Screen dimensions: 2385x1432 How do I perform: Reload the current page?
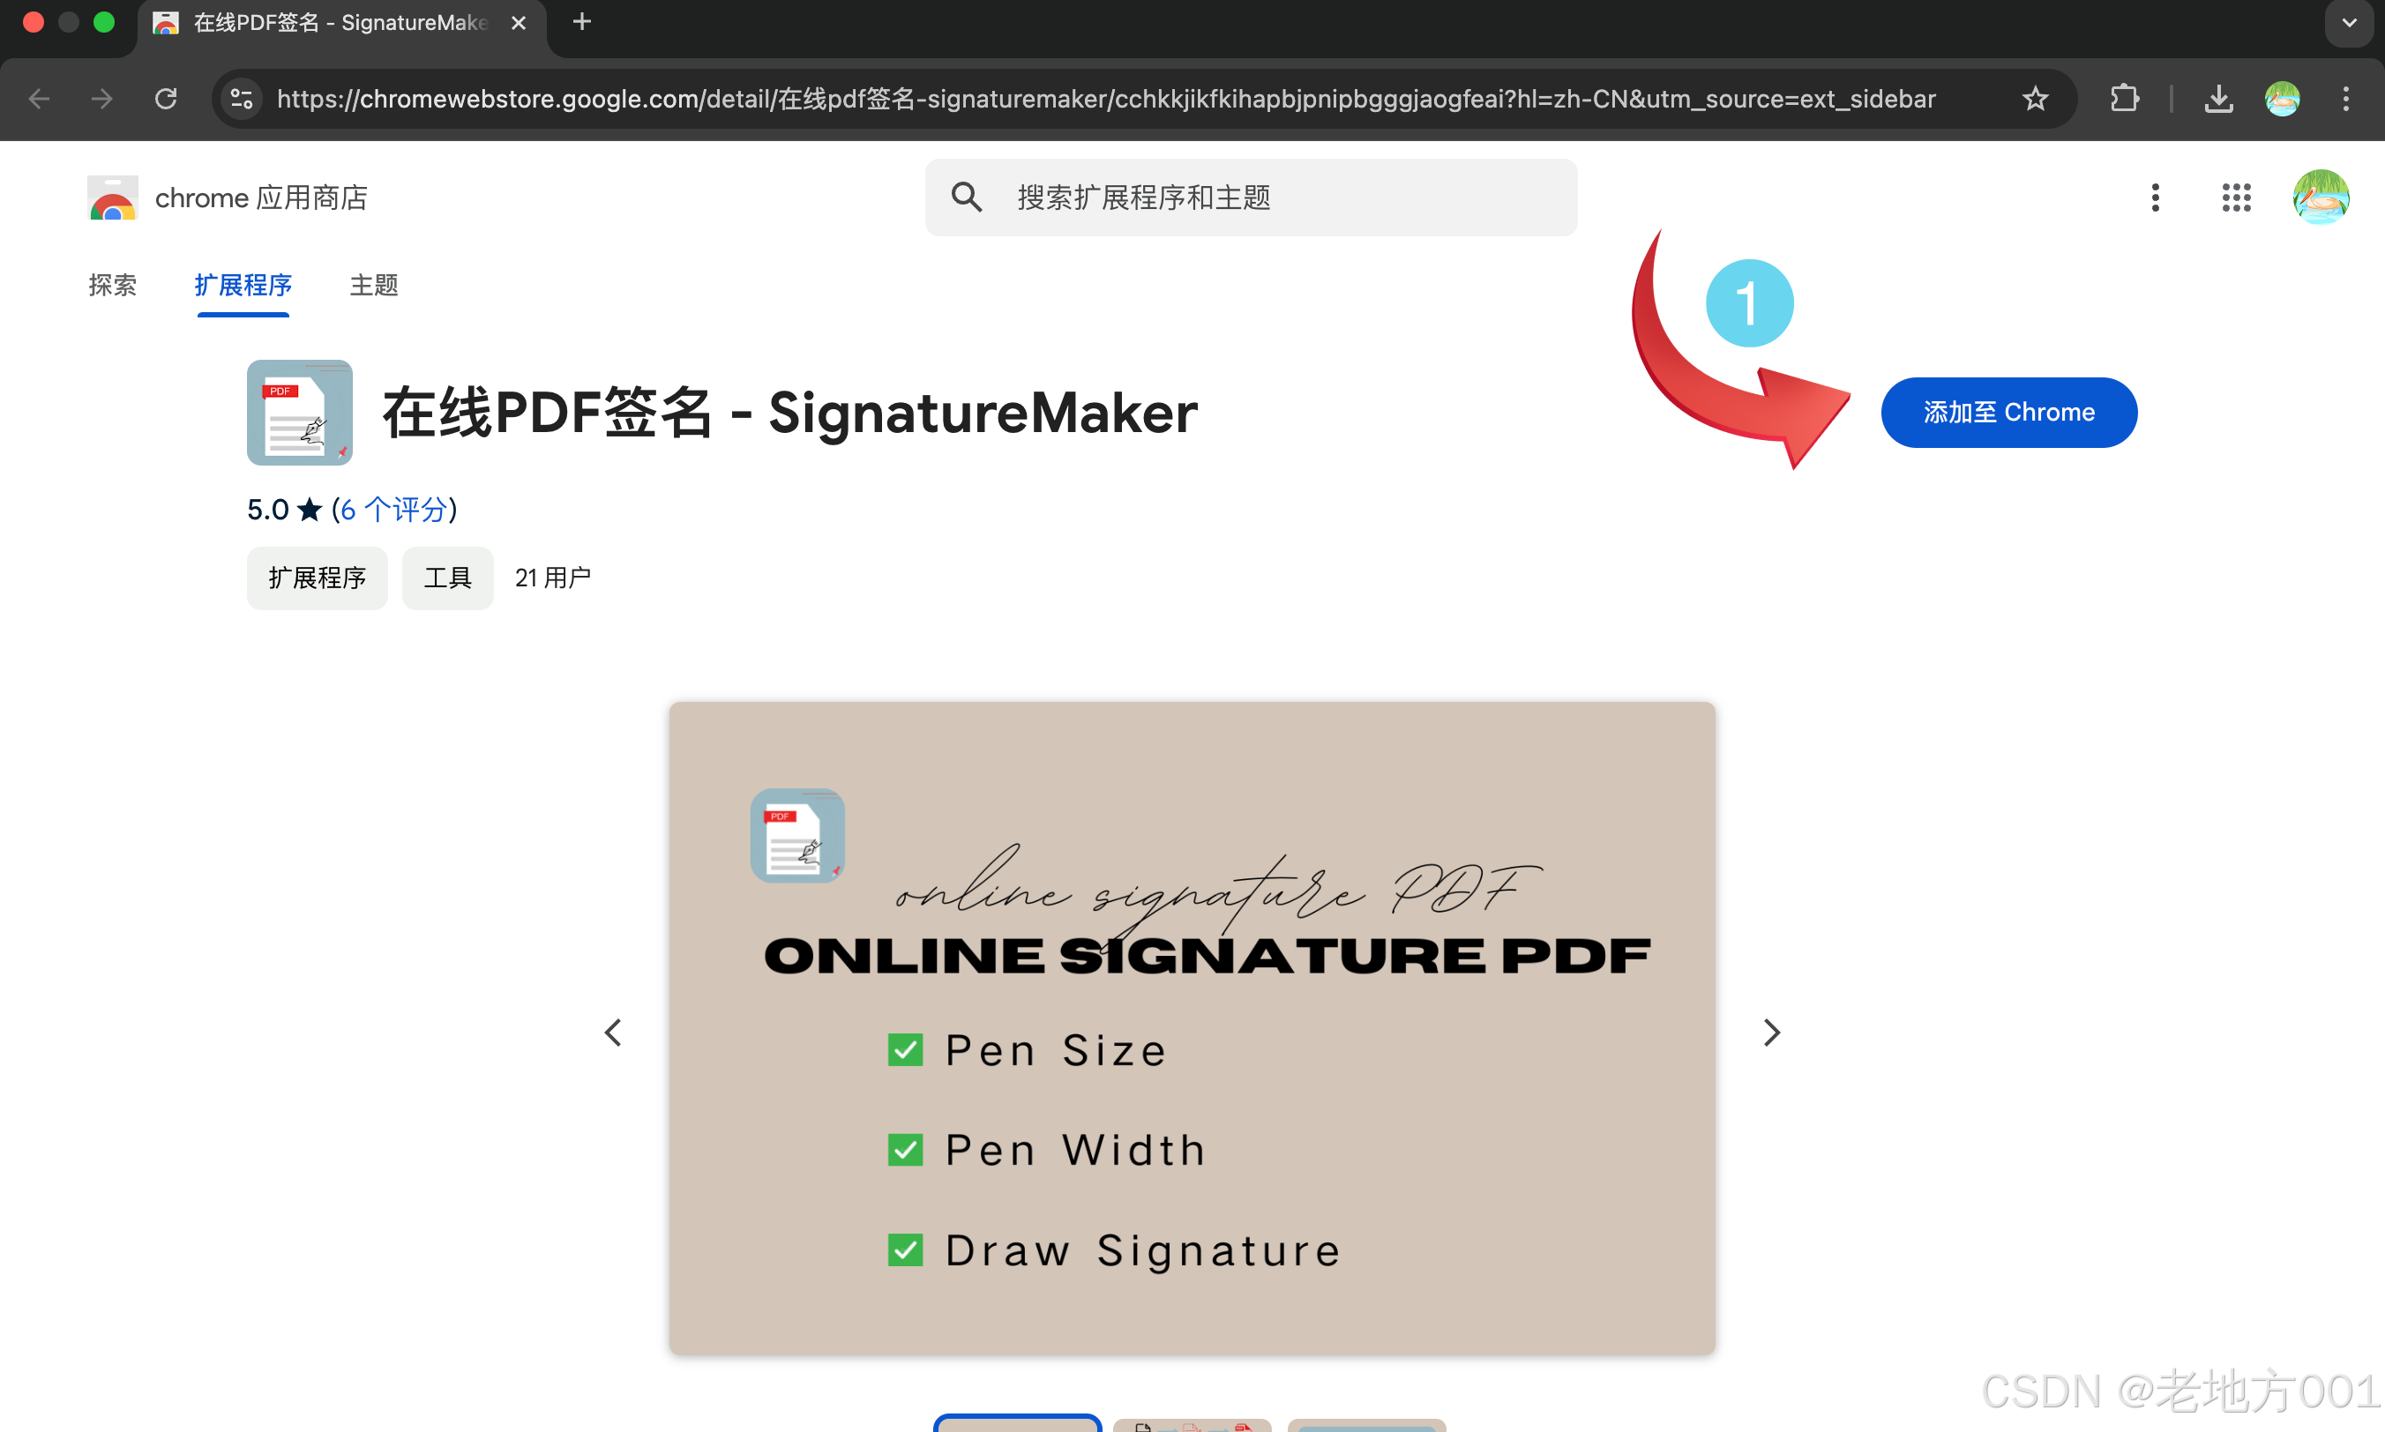pyautogui.click(x=166, y=99)
